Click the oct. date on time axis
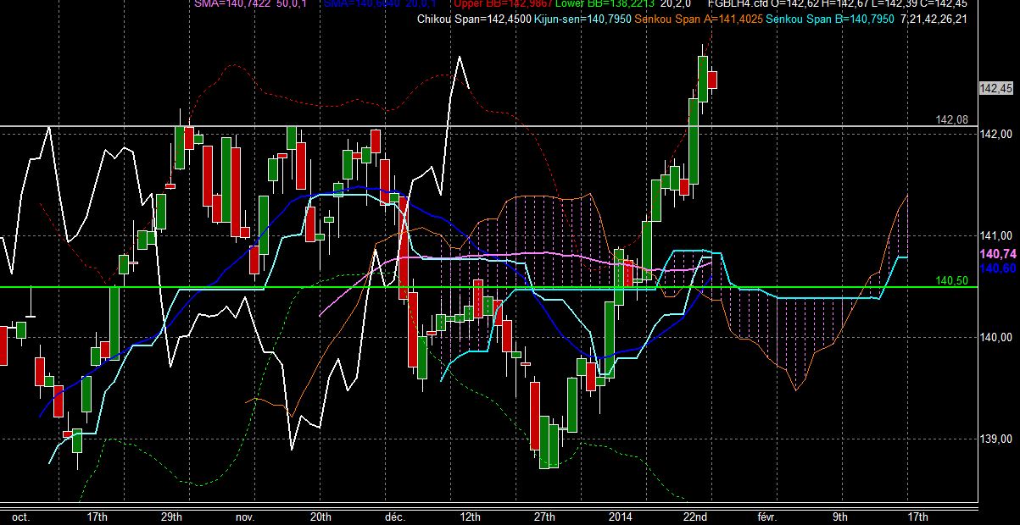1020x525 pixels. (x=20, y=517)
